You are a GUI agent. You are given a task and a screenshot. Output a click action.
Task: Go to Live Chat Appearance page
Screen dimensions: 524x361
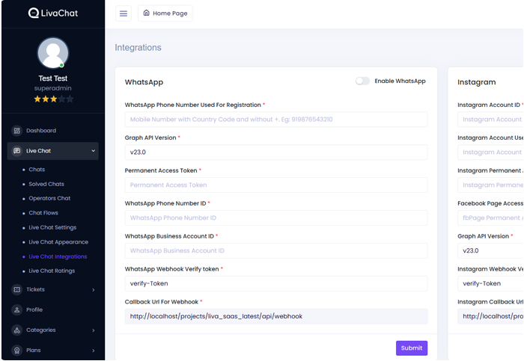[58, 242]
